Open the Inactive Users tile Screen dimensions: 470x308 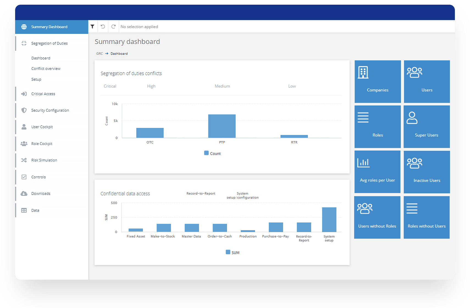(x=427, y=172)
